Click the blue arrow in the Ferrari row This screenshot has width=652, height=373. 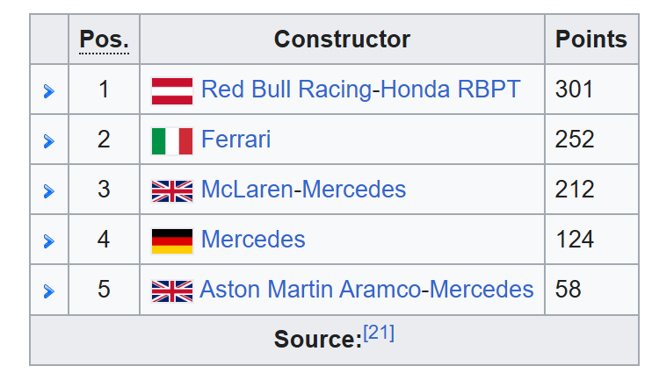49,141
